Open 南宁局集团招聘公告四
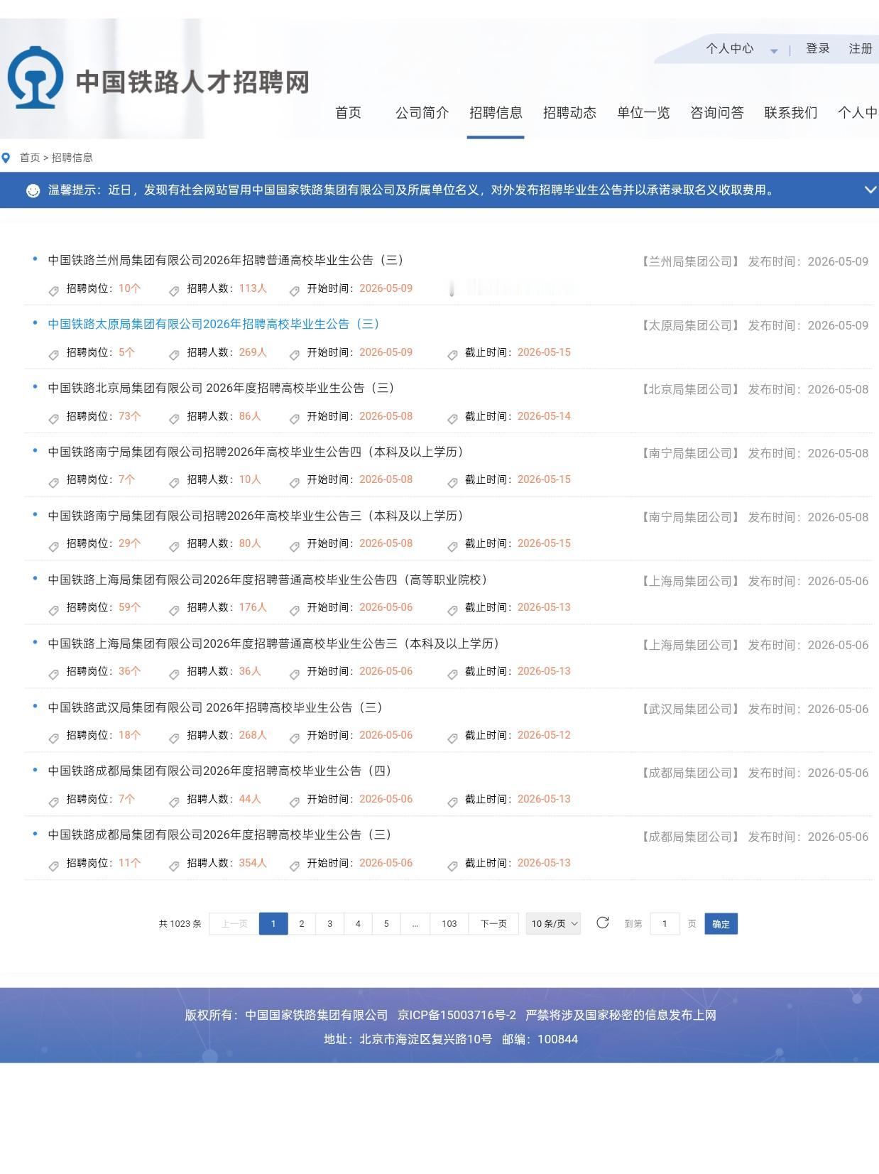 [256, 452]
